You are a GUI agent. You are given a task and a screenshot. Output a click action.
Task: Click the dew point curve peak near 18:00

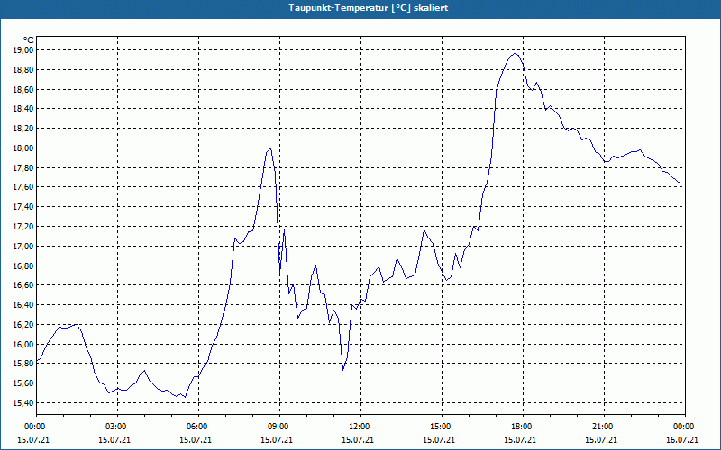tap(515, 54)
